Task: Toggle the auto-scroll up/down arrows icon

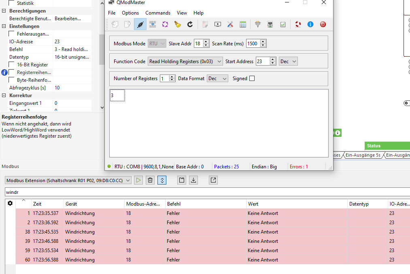Action: coord(162,180)
